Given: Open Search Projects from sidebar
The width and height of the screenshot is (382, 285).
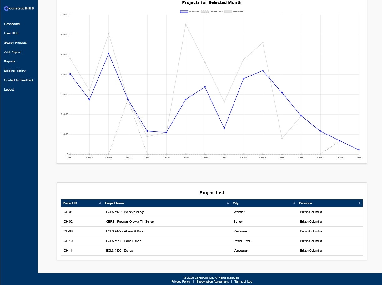Looking at the screenshot, I should (15, 43).
